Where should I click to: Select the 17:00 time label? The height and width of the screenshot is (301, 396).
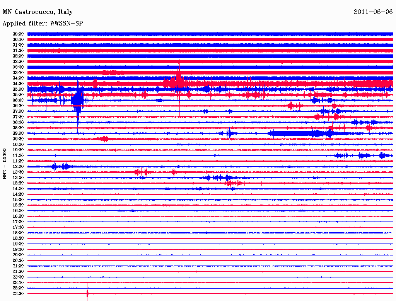coord(18,222)
